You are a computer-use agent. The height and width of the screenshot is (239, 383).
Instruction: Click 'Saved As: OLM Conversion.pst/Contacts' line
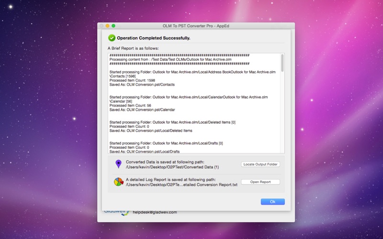[142, 85]
